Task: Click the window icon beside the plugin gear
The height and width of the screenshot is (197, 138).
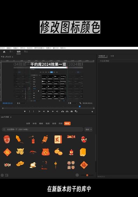Action: pyautogui.click(x=7, y=175)
